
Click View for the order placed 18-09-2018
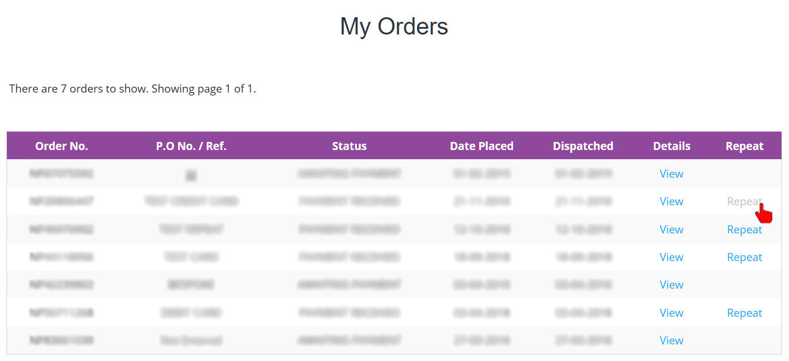point(671,257)
